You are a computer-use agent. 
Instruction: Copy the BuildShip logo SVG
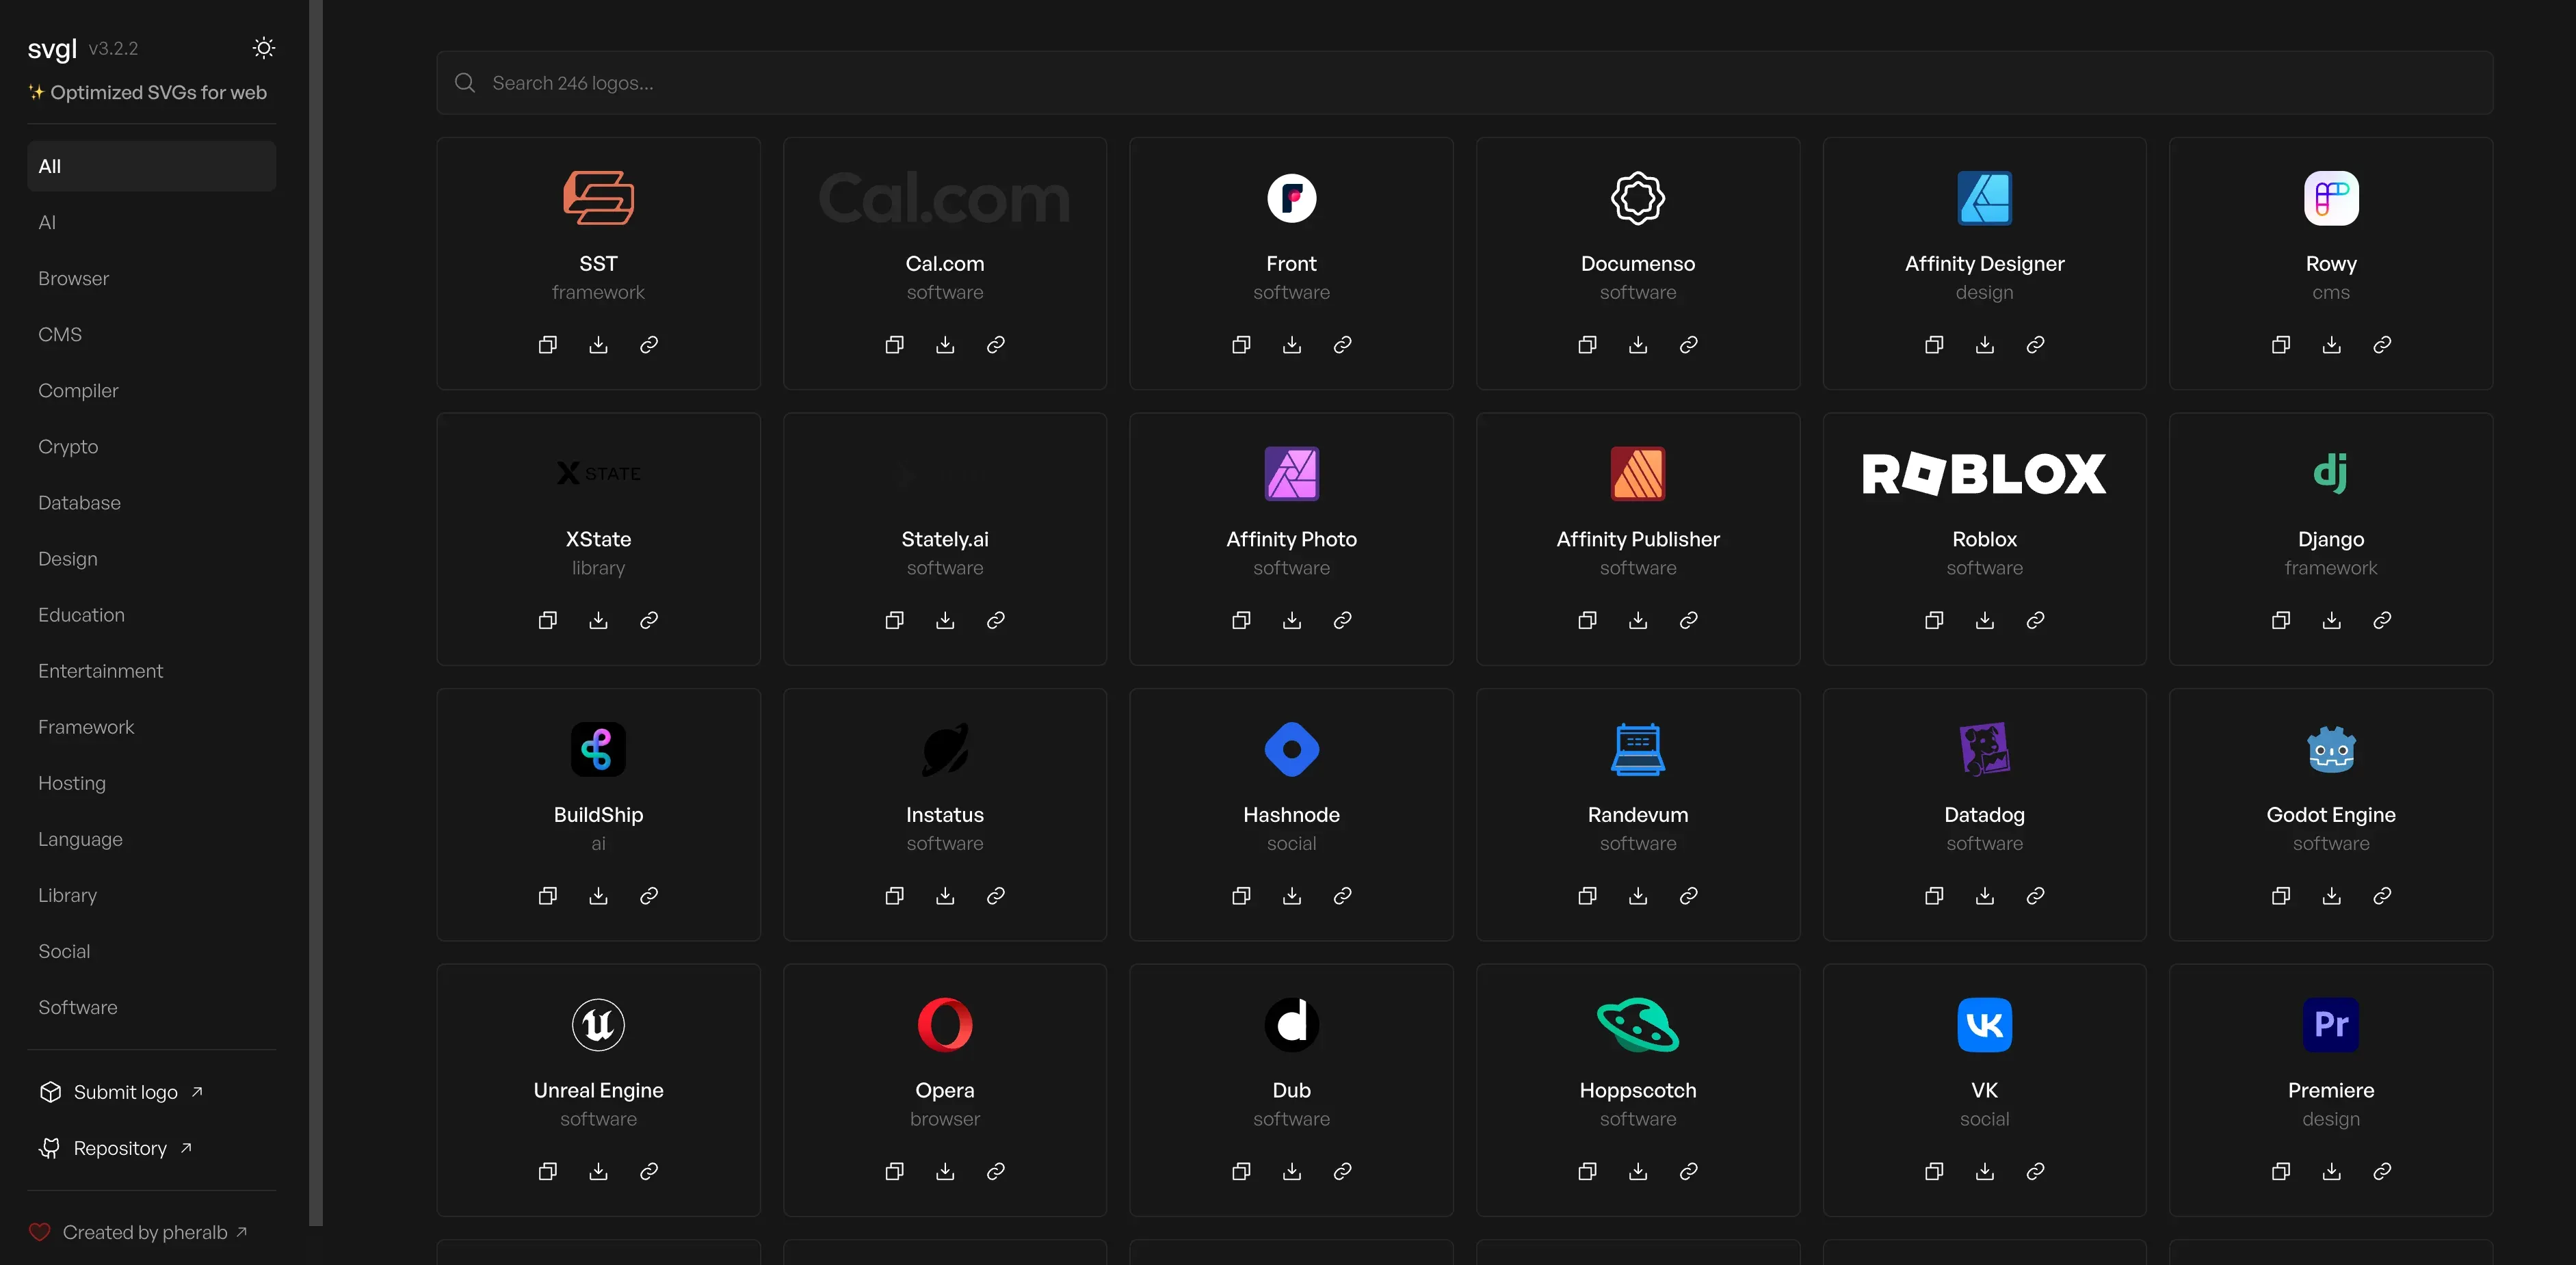point(548,896)
